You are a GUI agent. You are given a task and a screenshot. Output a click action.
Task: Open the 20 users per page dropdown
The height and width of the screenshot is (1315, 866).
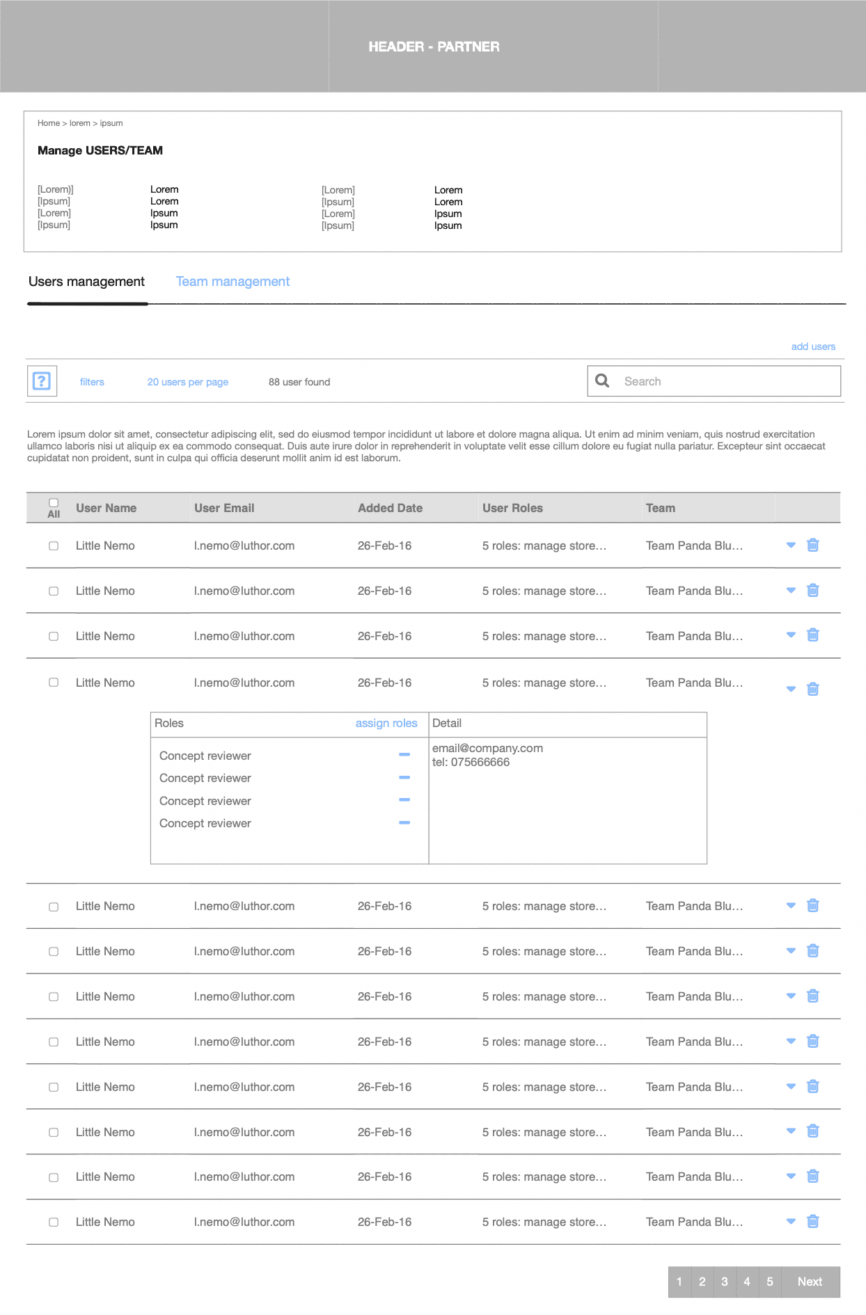coord(188,382)
